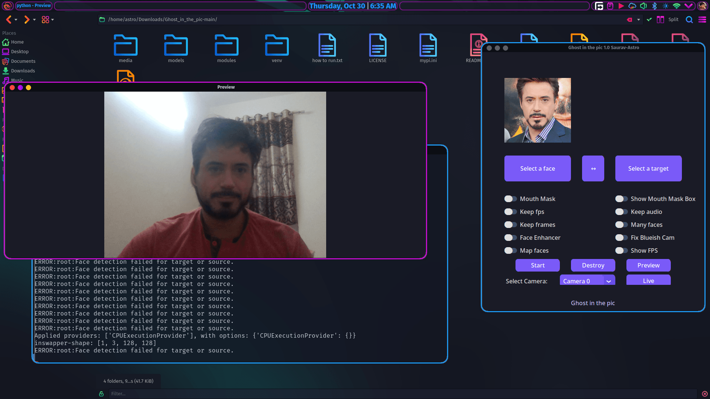Turn on the Many faces switch
The width and height of the screenshot is (710, 399).
(x=621, y=225)
